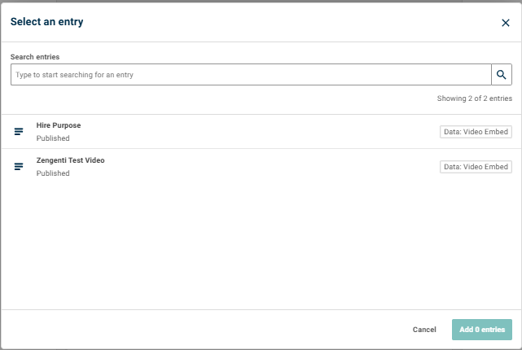This screenshot has width=522, height=350.
Task: Click the blank area below entry list
Action: [261, 246]
